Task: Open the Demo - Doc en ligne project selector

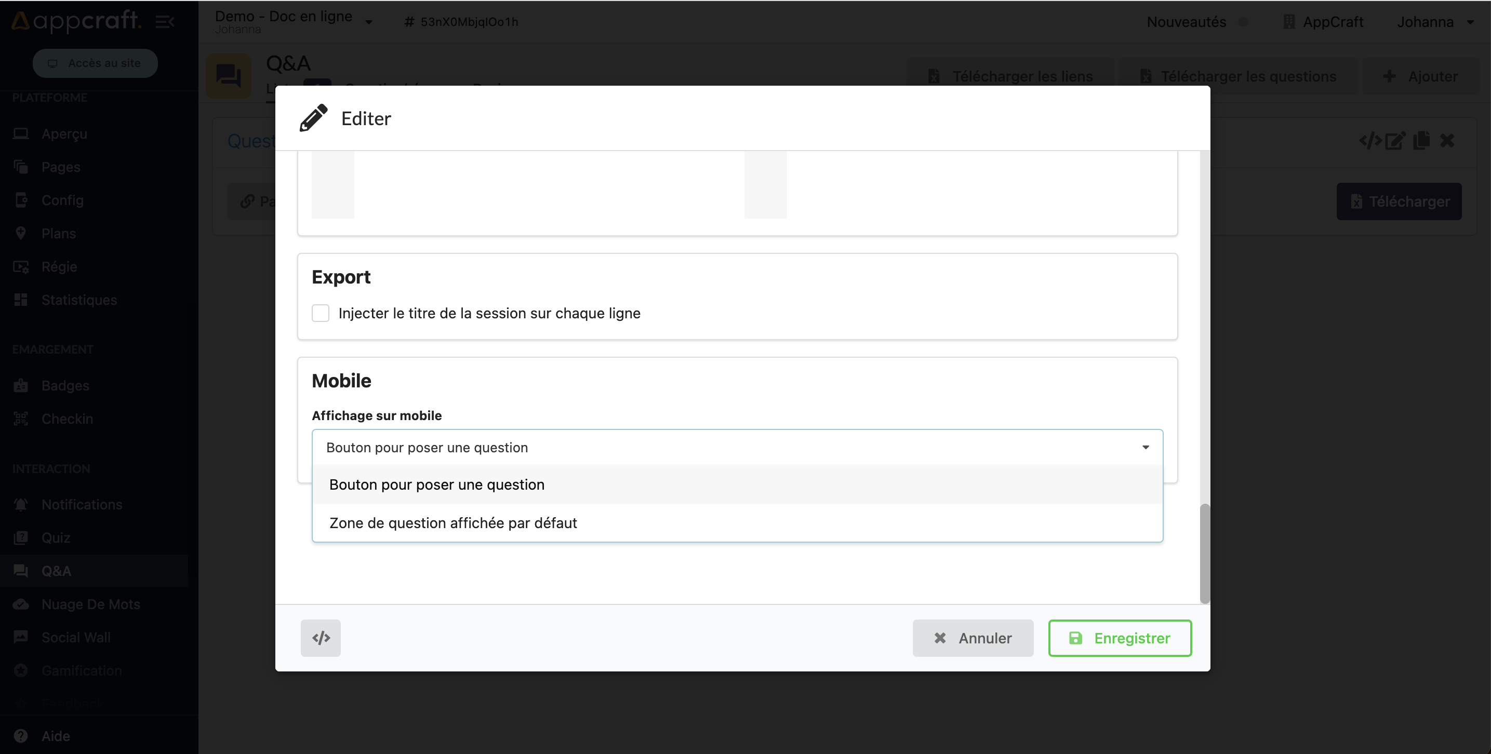Action: [x=294, y=21]
